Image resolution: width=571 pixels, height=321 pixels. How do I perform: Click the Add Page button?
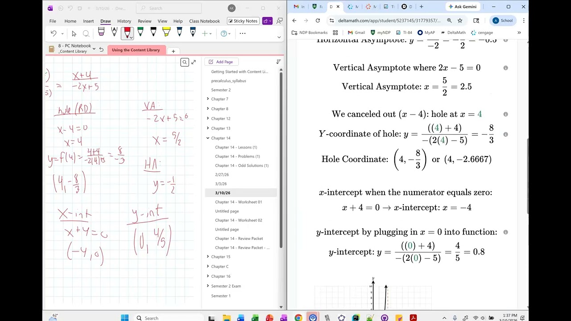click(221, 62)
